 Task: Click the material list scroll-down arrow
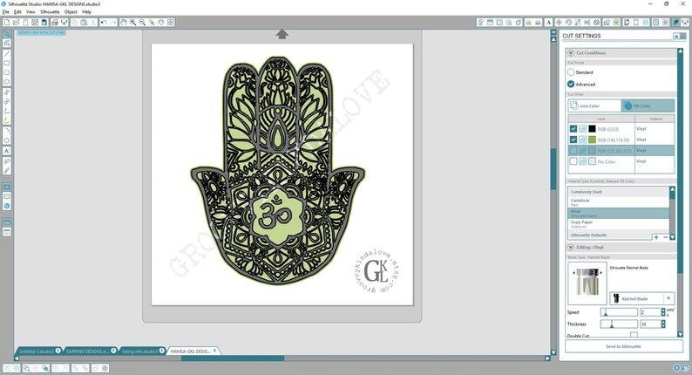[x=672, y=237]
